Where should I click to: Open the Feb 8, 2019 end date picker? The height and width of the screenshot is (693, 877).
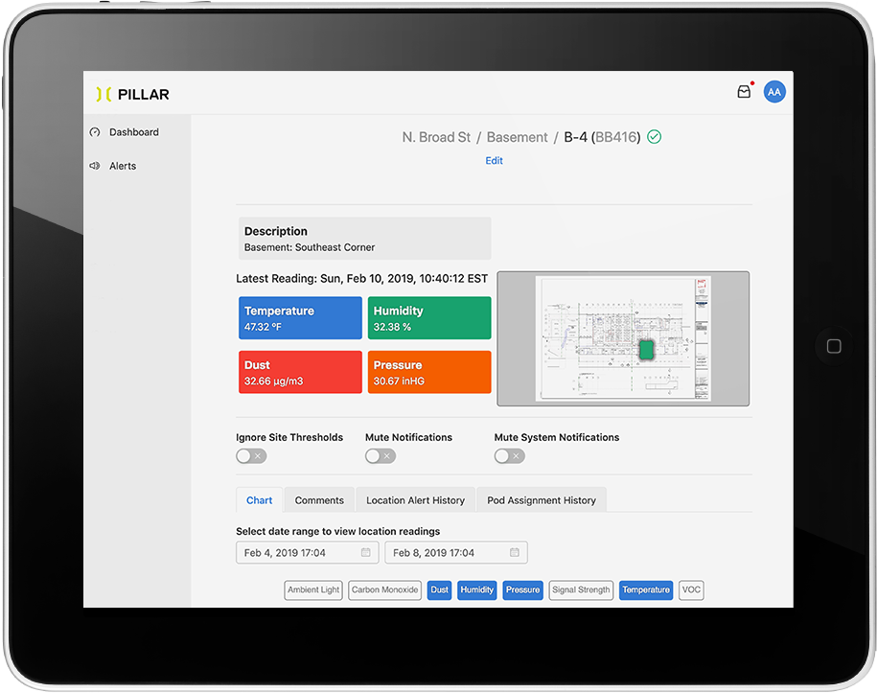click(446, 553)
